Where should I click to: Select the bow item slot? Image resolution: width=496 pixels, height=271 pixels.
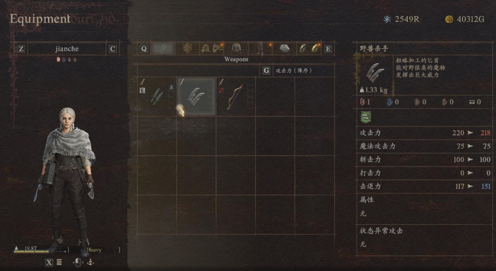point(236,96)
